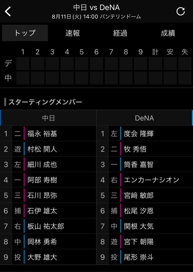193x272 pixels.
Task: Open pitcher 尾形 崇斗
Action: click(x=139, y=257)
